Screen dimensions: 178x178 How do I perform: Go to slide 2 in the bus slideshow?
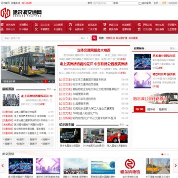42,81
